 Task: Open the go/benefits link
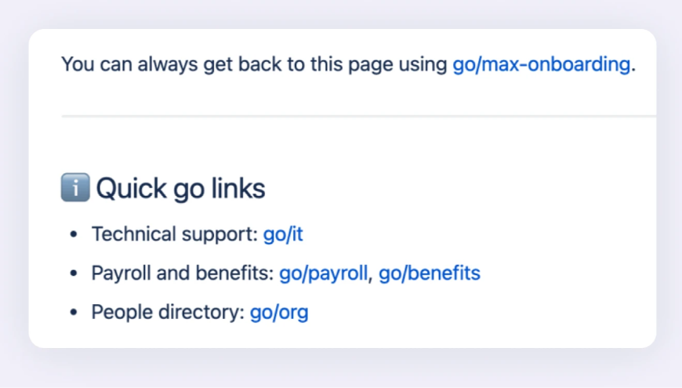430,274
